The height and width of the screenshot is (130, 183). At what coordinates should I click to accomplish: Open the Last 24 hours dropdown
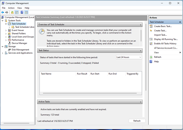[x=129, y=57]
